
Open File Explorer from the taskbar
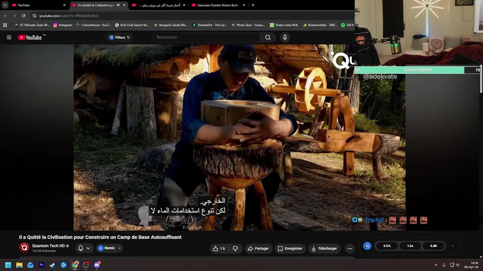coord(19,265)
